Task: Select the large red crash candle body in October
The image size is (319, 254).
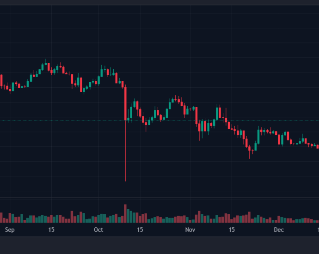Action: pos(125,103)
